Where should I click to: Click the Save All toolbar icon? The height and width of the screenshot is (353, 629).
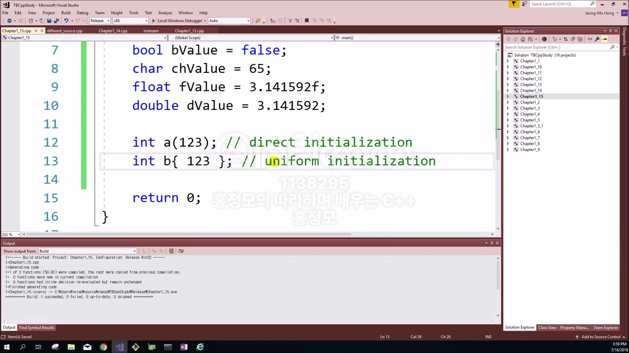click(56, 21)
